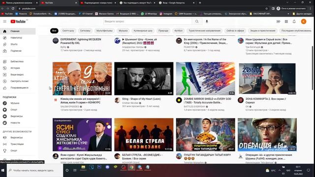This screenshot has width=315, height=177.
Task: Select the Кулинарные шоу filter chip
Action: coord(143,30)
